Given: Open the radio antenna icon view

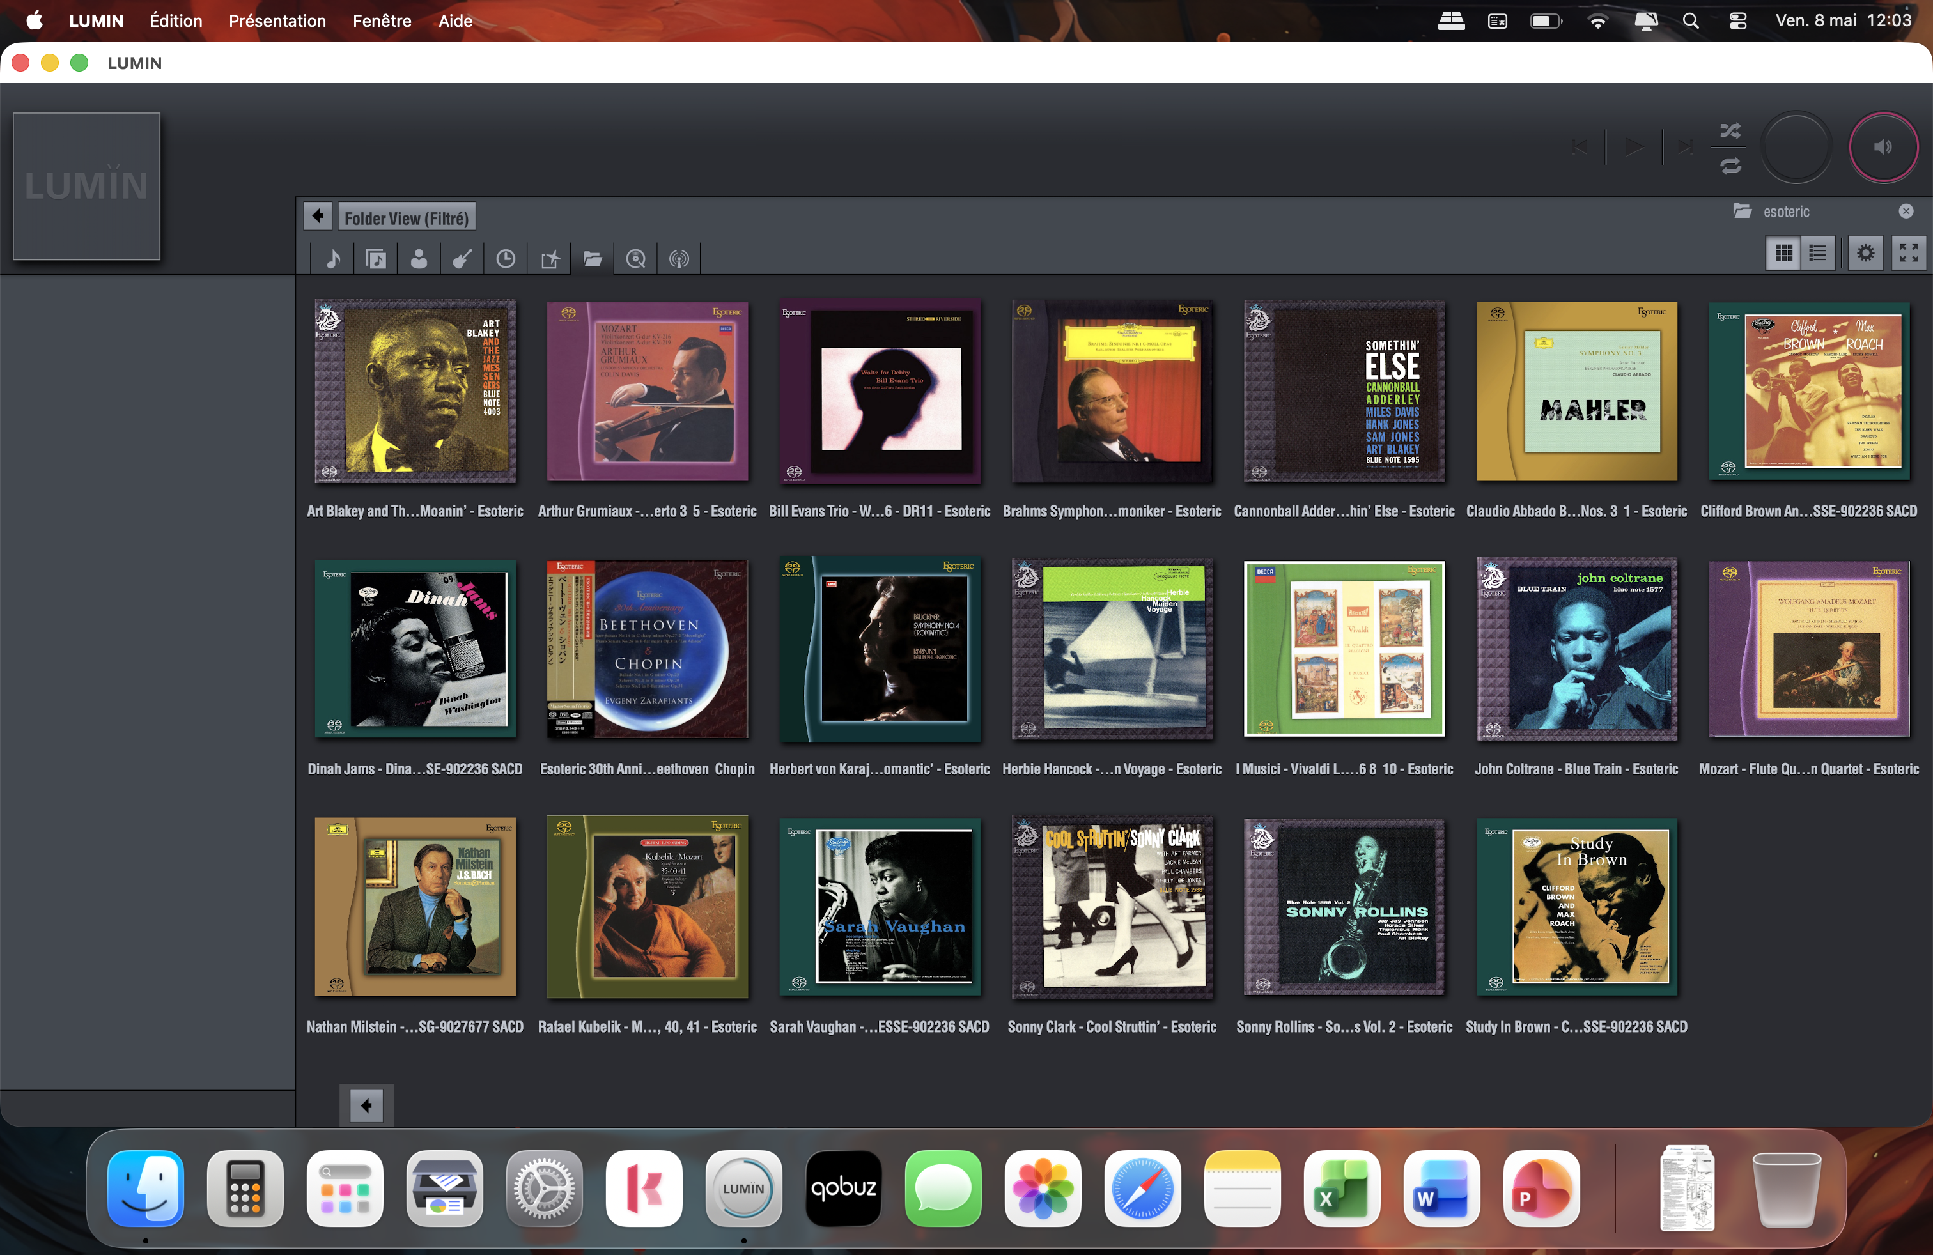Looking at the screenshot, I should pyautogui.click(x=679, y=259).
